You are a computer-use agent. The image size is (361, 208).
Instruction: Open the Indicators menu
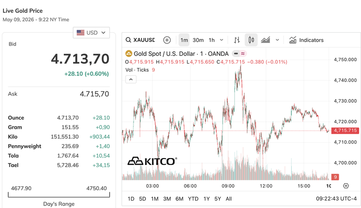click(306, 40)
